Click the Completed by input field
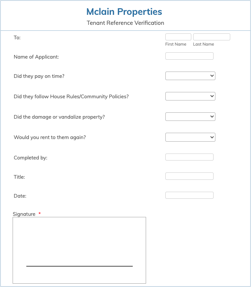 [189, 157]
